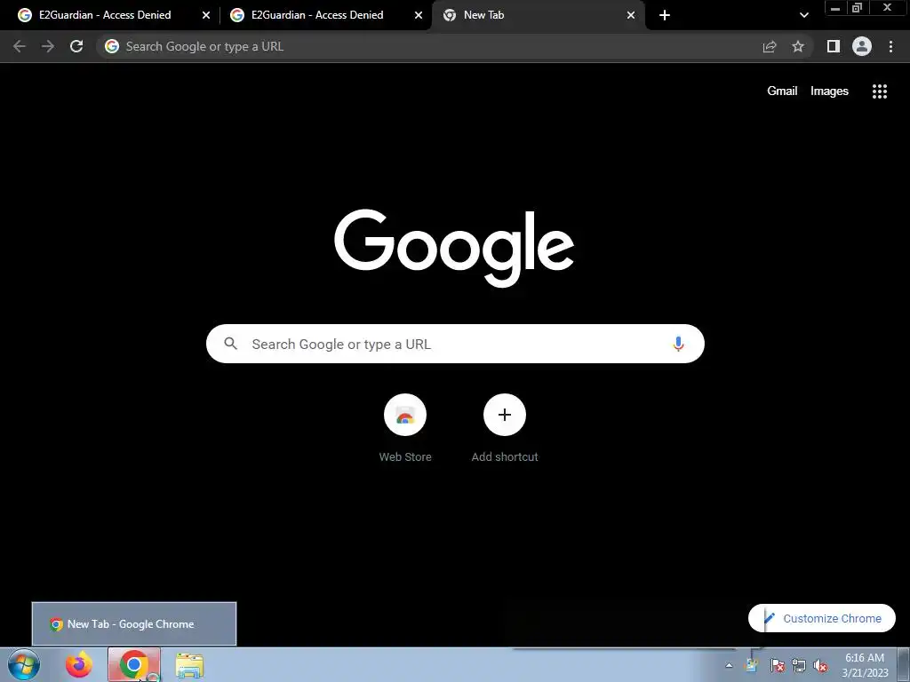Open Gmail link

782,91
